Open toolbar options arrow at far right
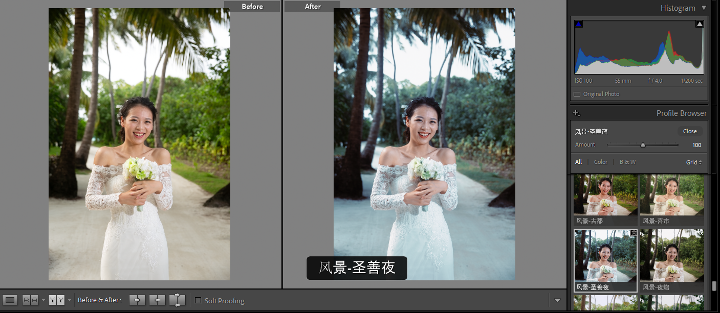Viewport: 720px width, 313px height. [x=558, y=300]
